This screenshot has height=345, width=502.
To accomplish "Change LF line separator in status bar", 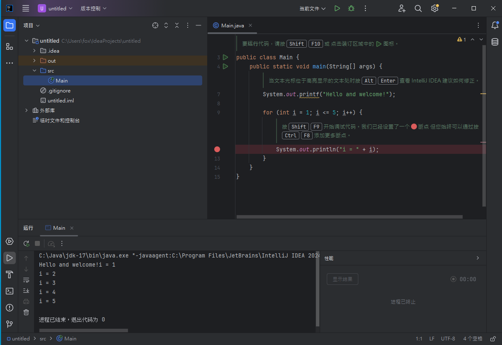I will [x=432, y=339].
